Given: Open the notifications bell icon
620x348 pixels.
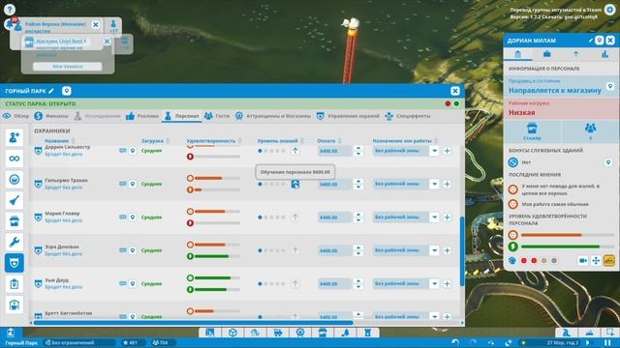Looking at the screenshot, I should (x=10, y=23).
